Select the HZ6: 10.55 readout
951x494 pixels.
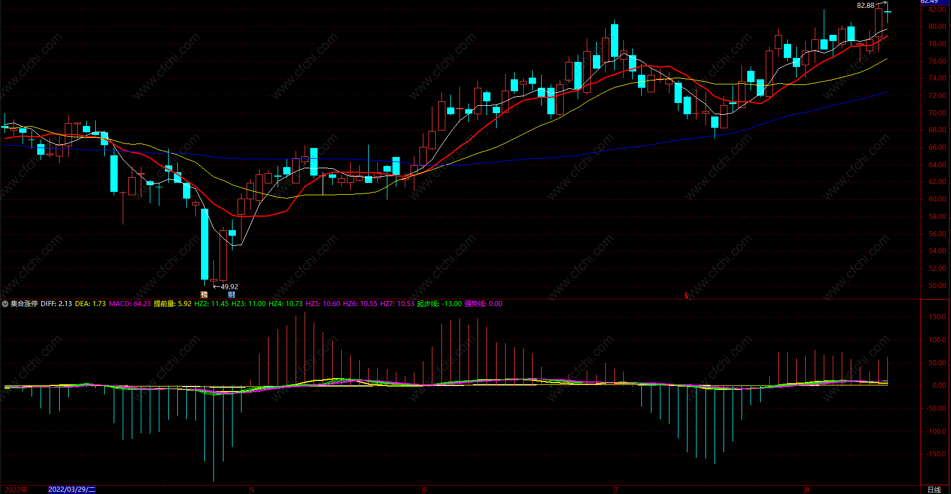point(360,304)
